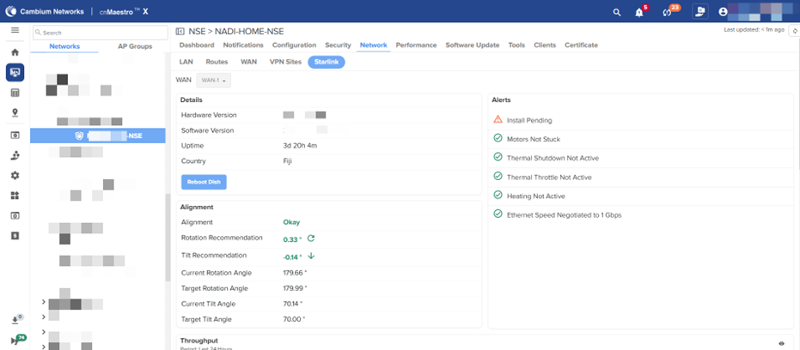800x350 pixels.
Task: Click the settings gear icon in sidebar
Action: point(15,175)
